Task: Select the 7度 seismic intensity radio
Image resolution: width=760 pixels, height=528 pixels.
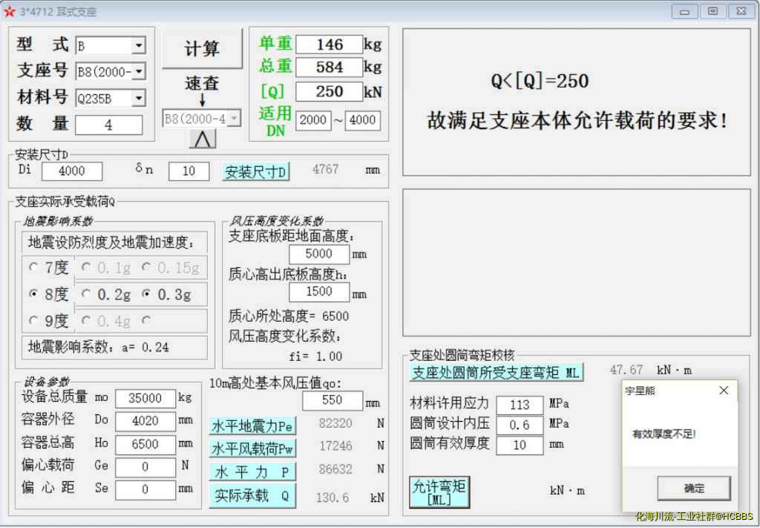Action: click(x=33, y=267)
